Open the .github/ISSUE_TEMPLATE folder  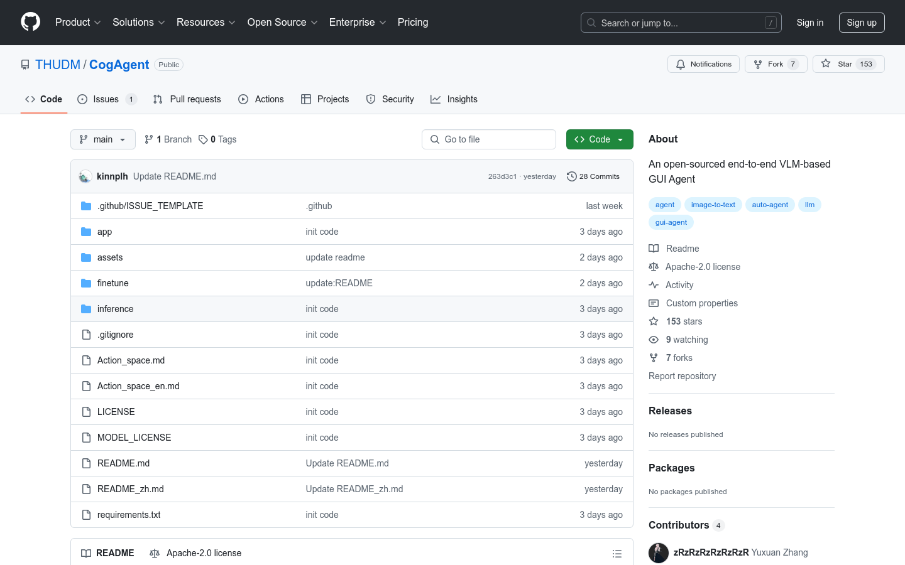[150, 206]
